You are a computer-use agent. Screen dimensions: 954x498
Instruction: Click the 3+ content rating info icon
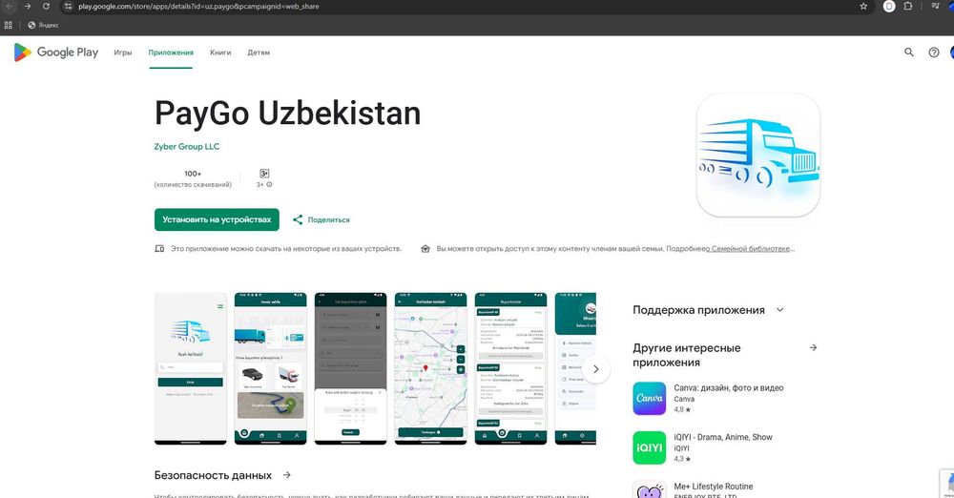click(269, 184)
